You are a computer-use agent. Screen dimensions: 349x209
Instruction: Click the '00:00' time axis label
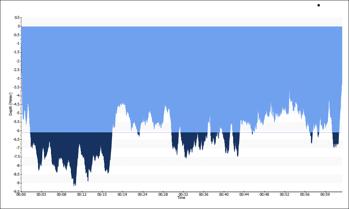(x=21, y=195)
